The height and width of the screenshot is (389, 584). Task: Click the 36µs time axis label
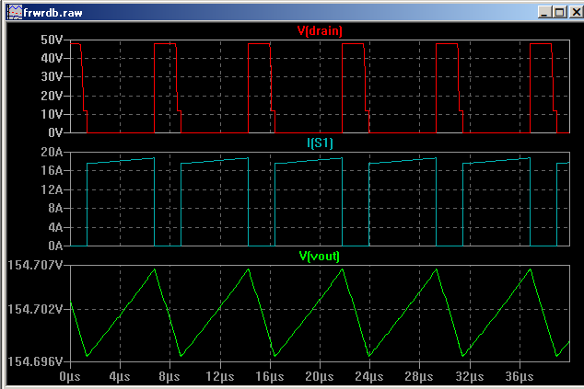(x=520, y=376)
